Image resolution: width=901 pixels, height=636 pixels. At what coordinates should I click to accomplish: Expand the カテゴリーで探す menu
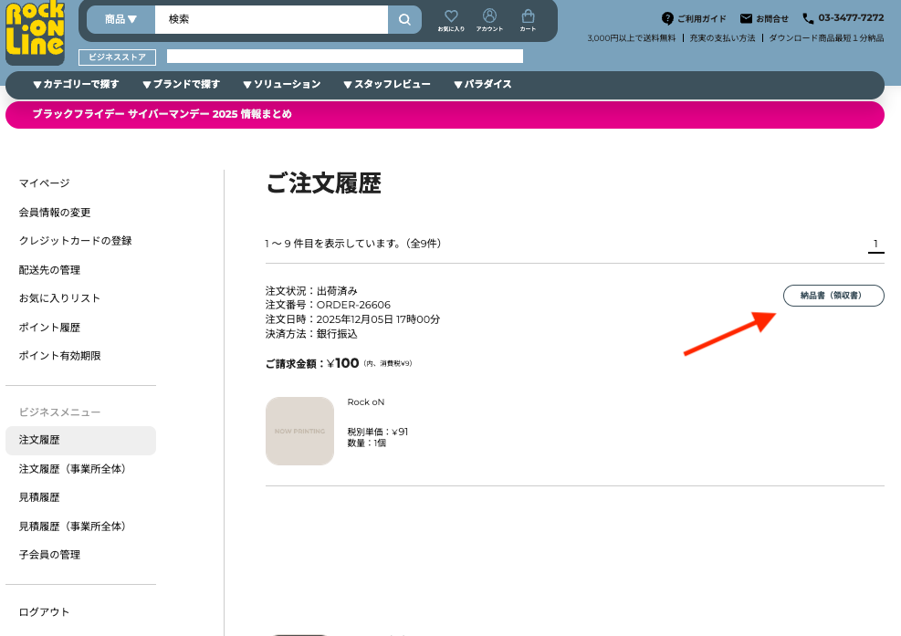75,84
